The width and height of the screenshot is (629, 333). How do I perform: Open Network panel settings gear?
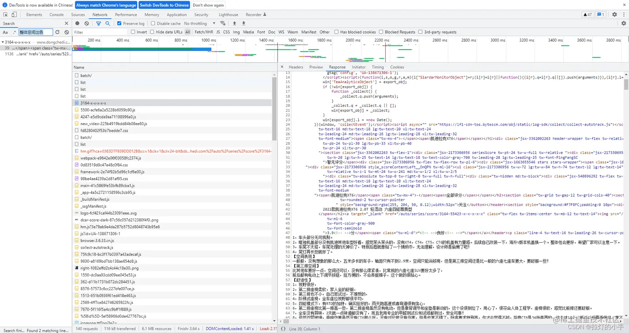click(624, 23)
